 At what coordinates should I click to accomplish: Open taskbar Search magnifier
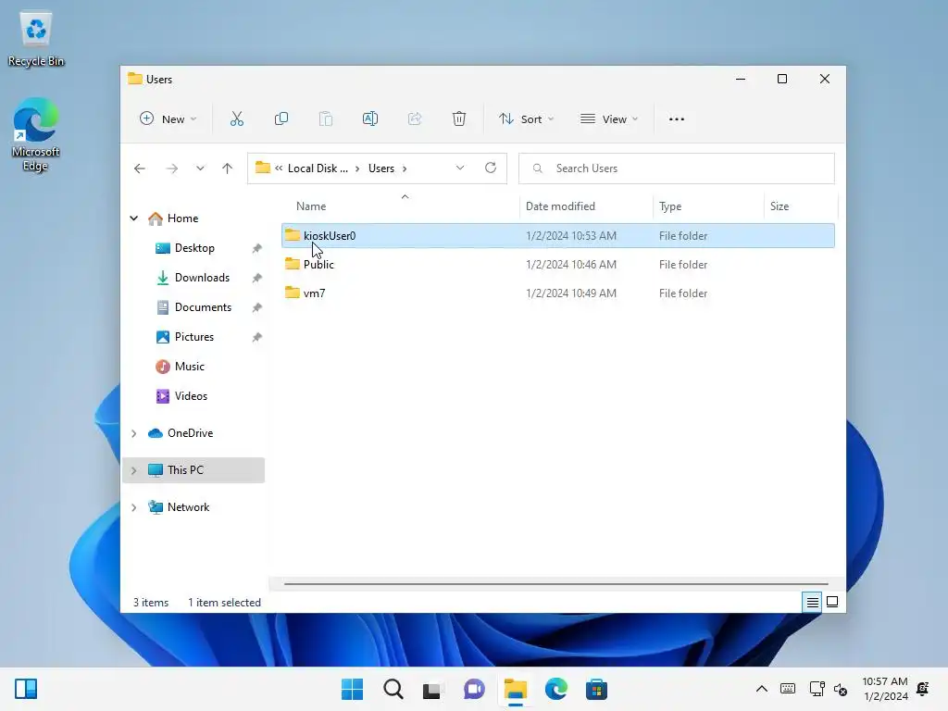(393, 689)
